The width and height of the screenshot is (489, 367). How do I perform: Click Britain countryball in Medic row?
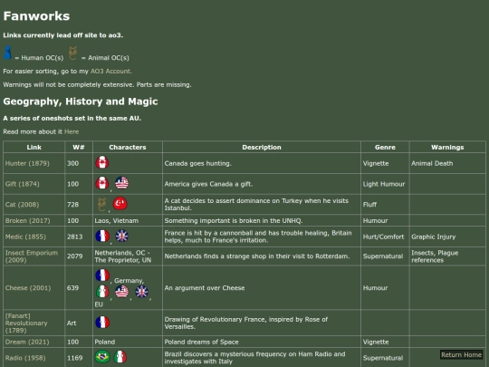tap(121, 236)
